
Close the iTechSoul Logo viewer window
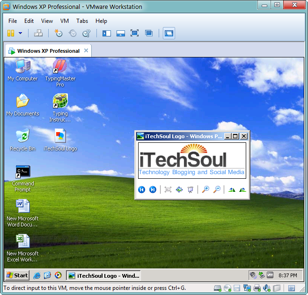(244, 136)
